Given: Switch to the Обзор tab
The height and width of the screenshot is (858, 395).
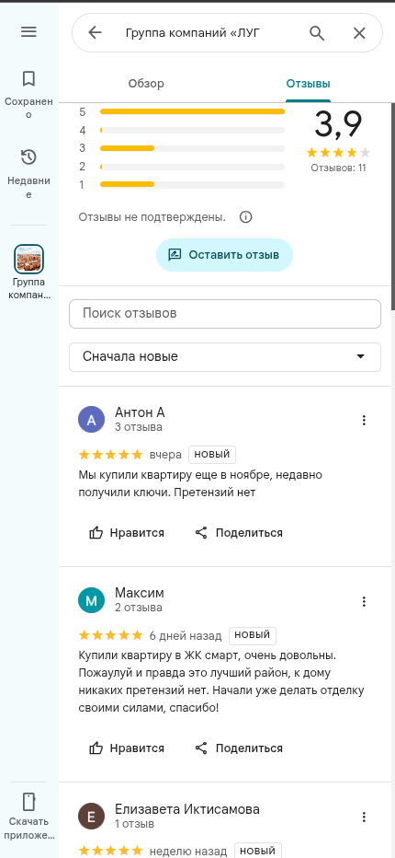Looking at the screenshot, I should (x=146, y=84).
